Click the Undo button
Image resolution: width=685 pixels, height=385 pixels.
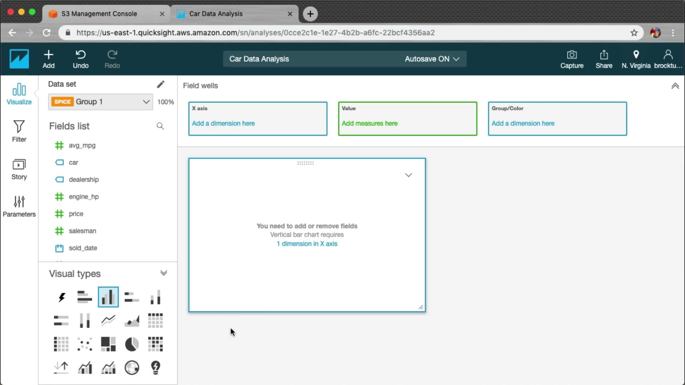click(81, 59)
